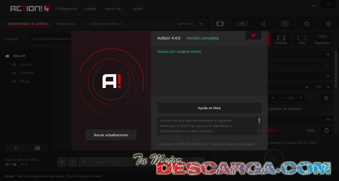Viewport: 339px width, 181px height.
Task: Click the right panel vertical scrollbar
Action: pos(336,69)
